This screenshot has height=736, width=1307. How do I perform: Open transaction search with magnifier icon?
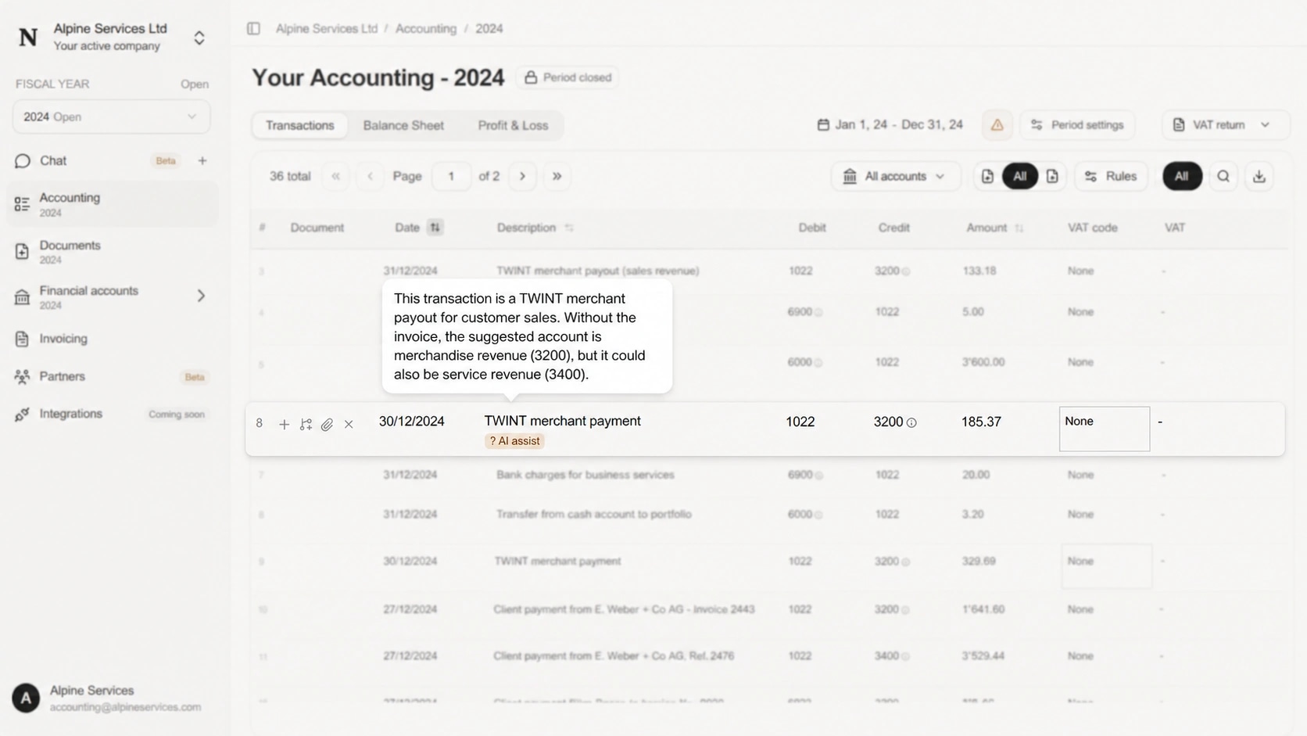click(x=1223, y=177)
